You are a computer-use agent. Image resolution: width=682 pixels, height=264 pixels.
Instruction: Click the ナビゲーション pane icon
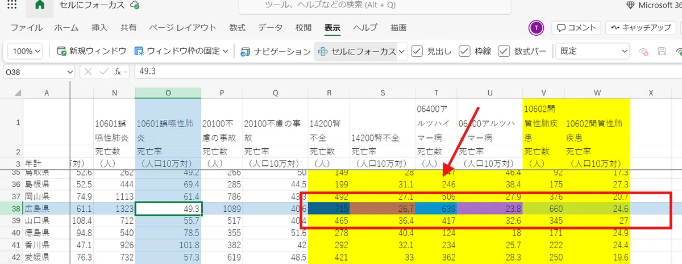click(246, 51)
